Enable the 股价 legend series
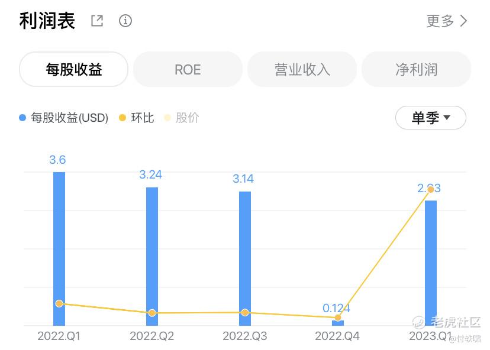490x350 pixels. pos(182,118)
